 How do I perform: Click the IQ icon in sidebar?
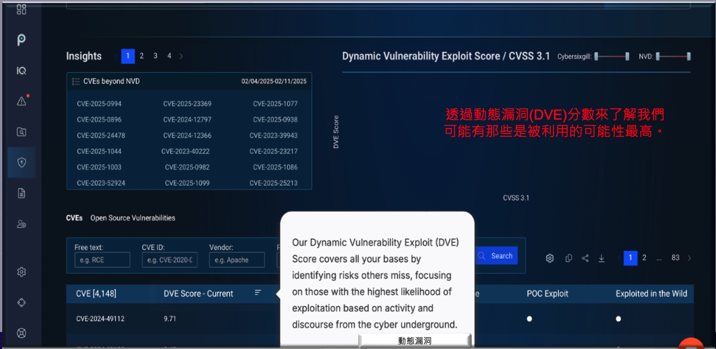(x=21, y=71)
